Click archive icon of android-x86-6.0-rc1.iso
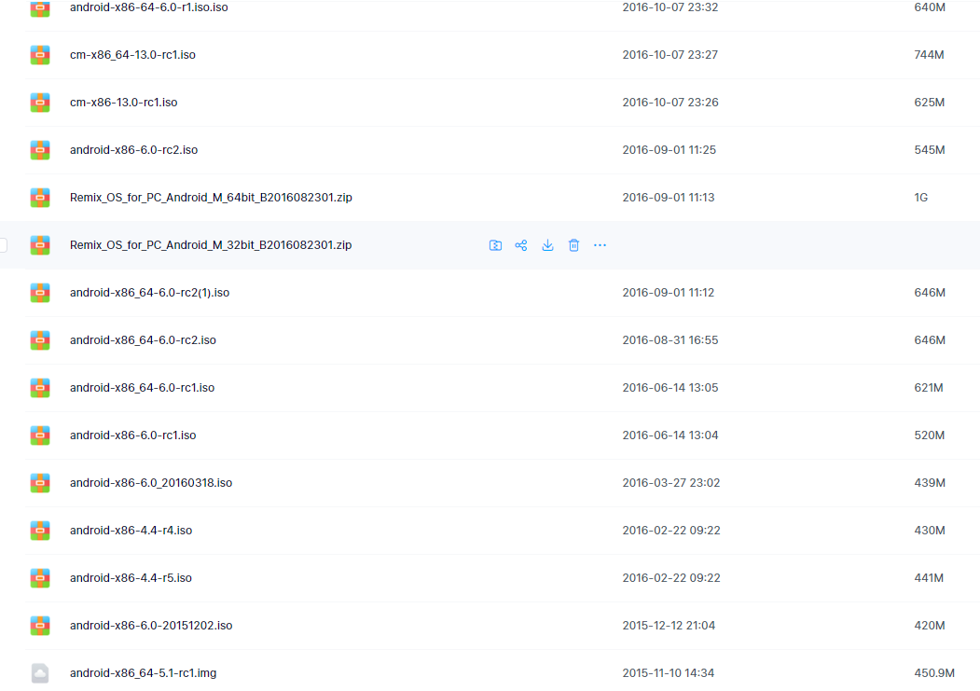This screenshot has width=980, height=691. 40,435
